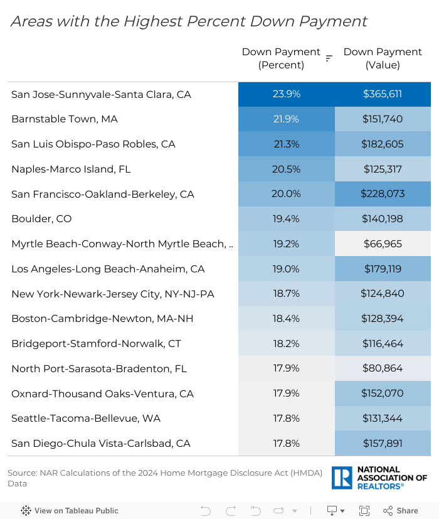
Task: Expand the replay speed dropdown arrow
Action: tap(295, 511)
